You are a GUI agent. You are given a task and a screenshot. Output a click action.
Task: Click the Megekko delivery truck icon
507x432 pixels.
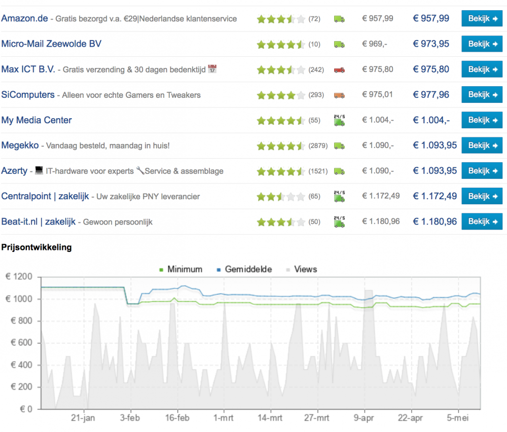pyautogui.click(x=339, y=146)
